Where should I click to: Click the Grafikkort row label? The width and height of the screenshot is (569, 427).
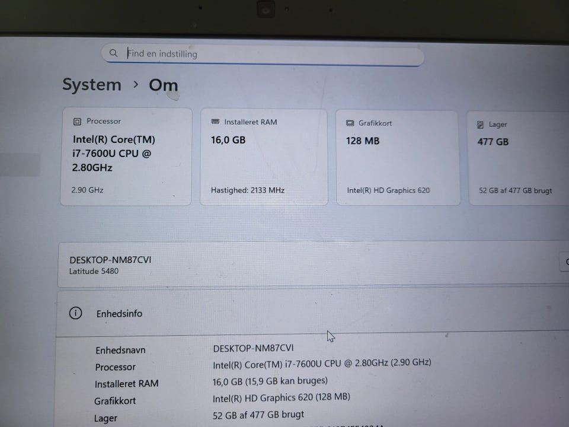click(114, 401)
